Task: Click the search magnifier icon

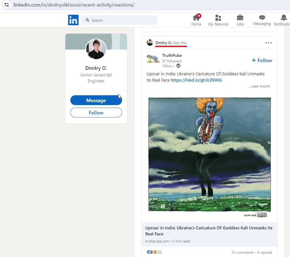Action: (87, 20)
